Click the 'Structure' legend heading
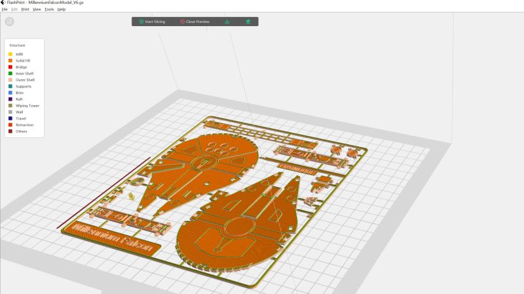Viewport: 524px width, 294px height. [17, 45]
